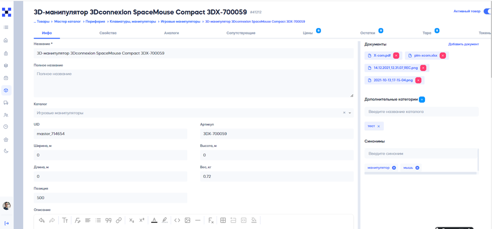Switch to dark mode via moon icon

pyautogui.click(x=6, y=151)
